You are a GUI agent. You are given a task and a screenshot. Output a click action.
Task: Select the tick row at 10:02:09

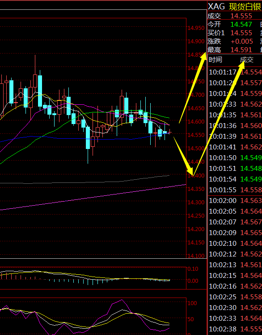pyautogui.click(x=235, y=232)
